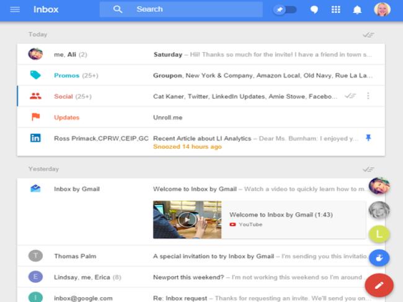This screenshot has height=302, width=403.
Task: Open Welcome to Inbox by Gmail (1:43) link
Action: (281, 215)
